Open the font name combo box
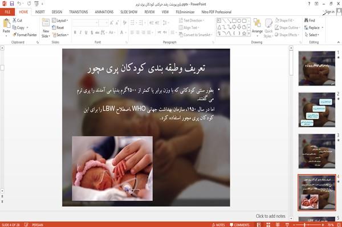The height and width of the screenshot is (227, 342). point(85,23)
